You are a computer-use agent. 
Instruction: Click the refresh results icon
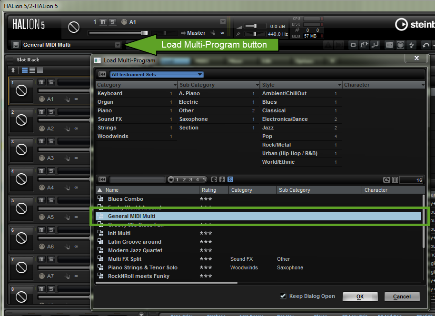[386, 180]
